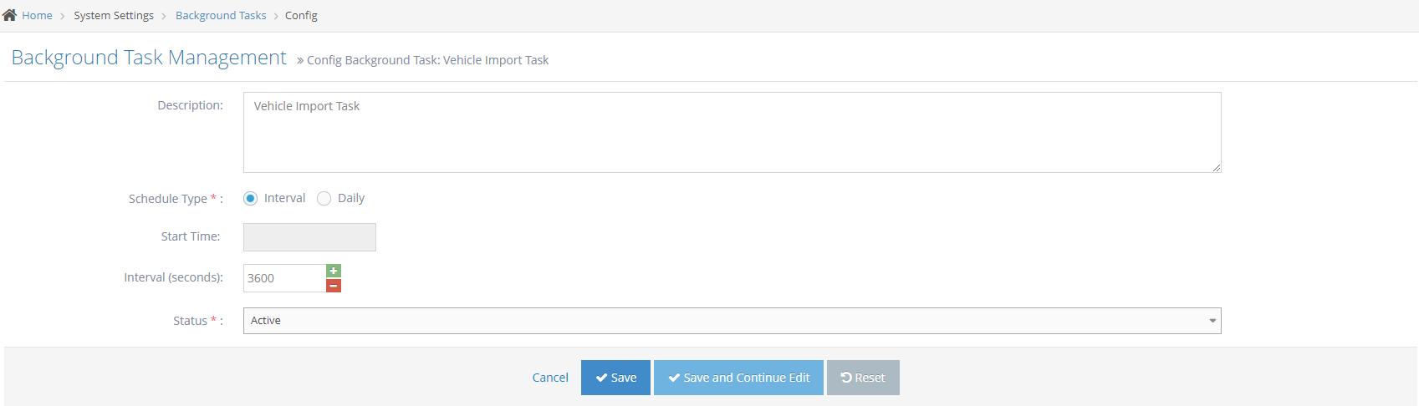Select the Interval schedule type
Screen dimensions: 1419x406
250,199
